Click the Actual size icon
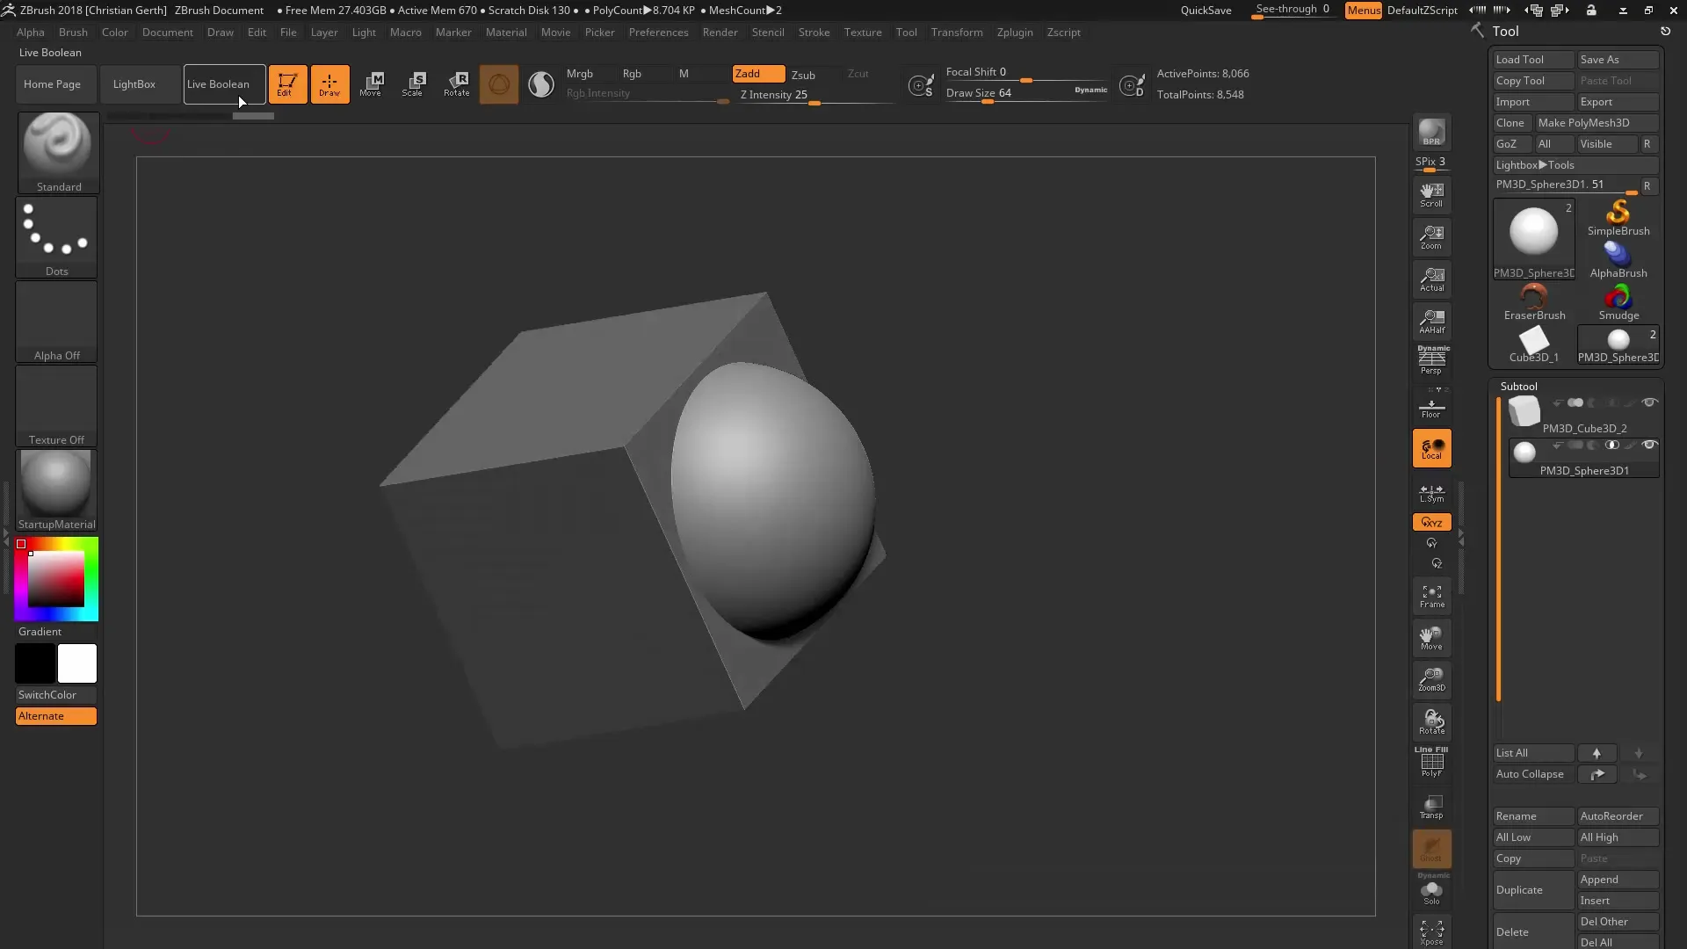The height and width of the screenshot is (949, 1687). 1431,279
